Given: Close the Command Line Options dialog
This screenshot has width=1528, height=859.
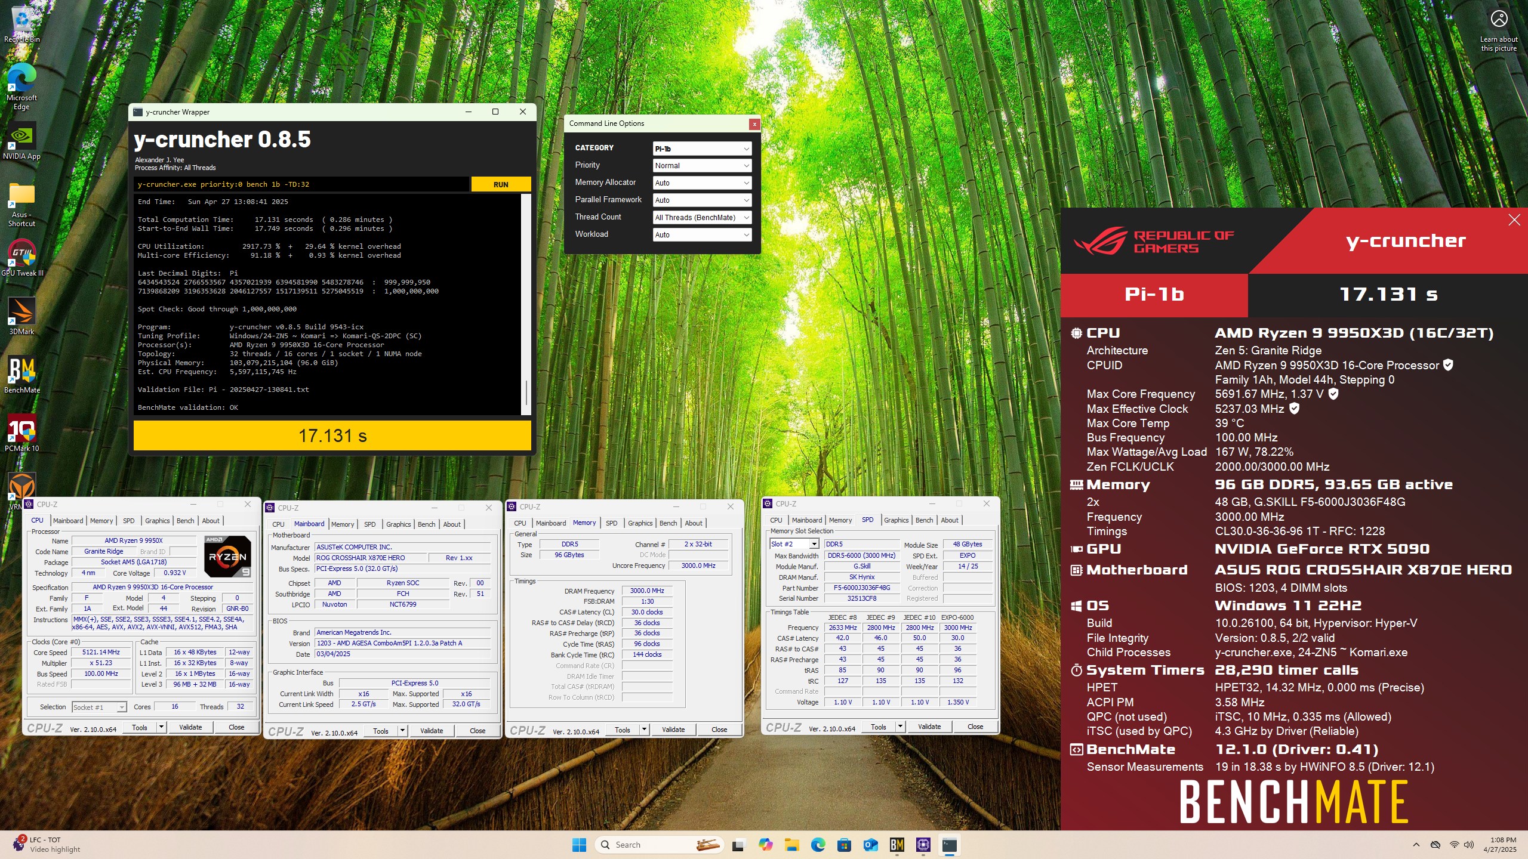Looking at the screenshot, I should click(754, 124).
